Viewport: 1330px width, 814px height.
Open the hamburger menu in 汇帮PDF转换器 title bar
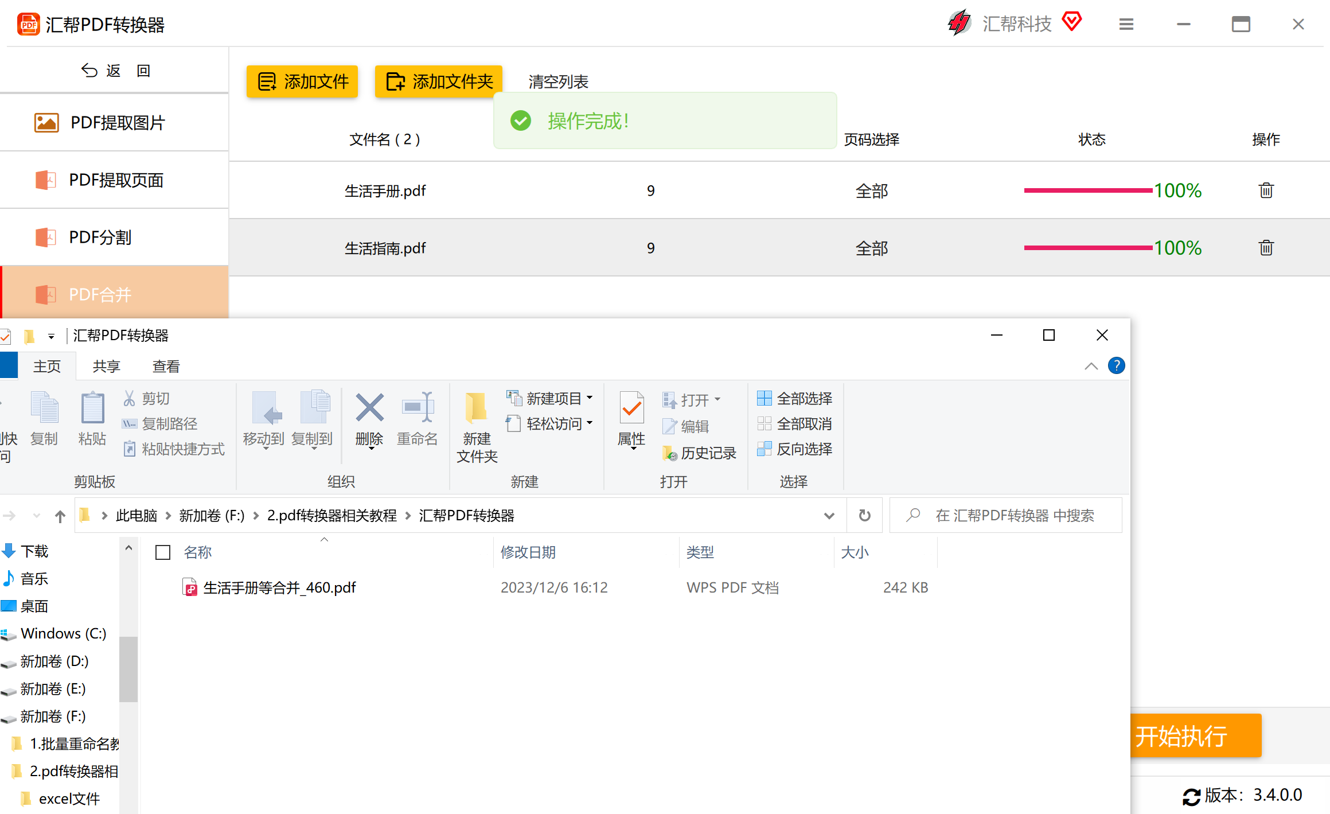1126,24
